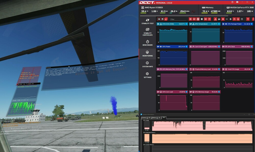Toggle the unknown-device question mark filter
Viewport: 255px width, 152px height.
[x=209, y=19]
